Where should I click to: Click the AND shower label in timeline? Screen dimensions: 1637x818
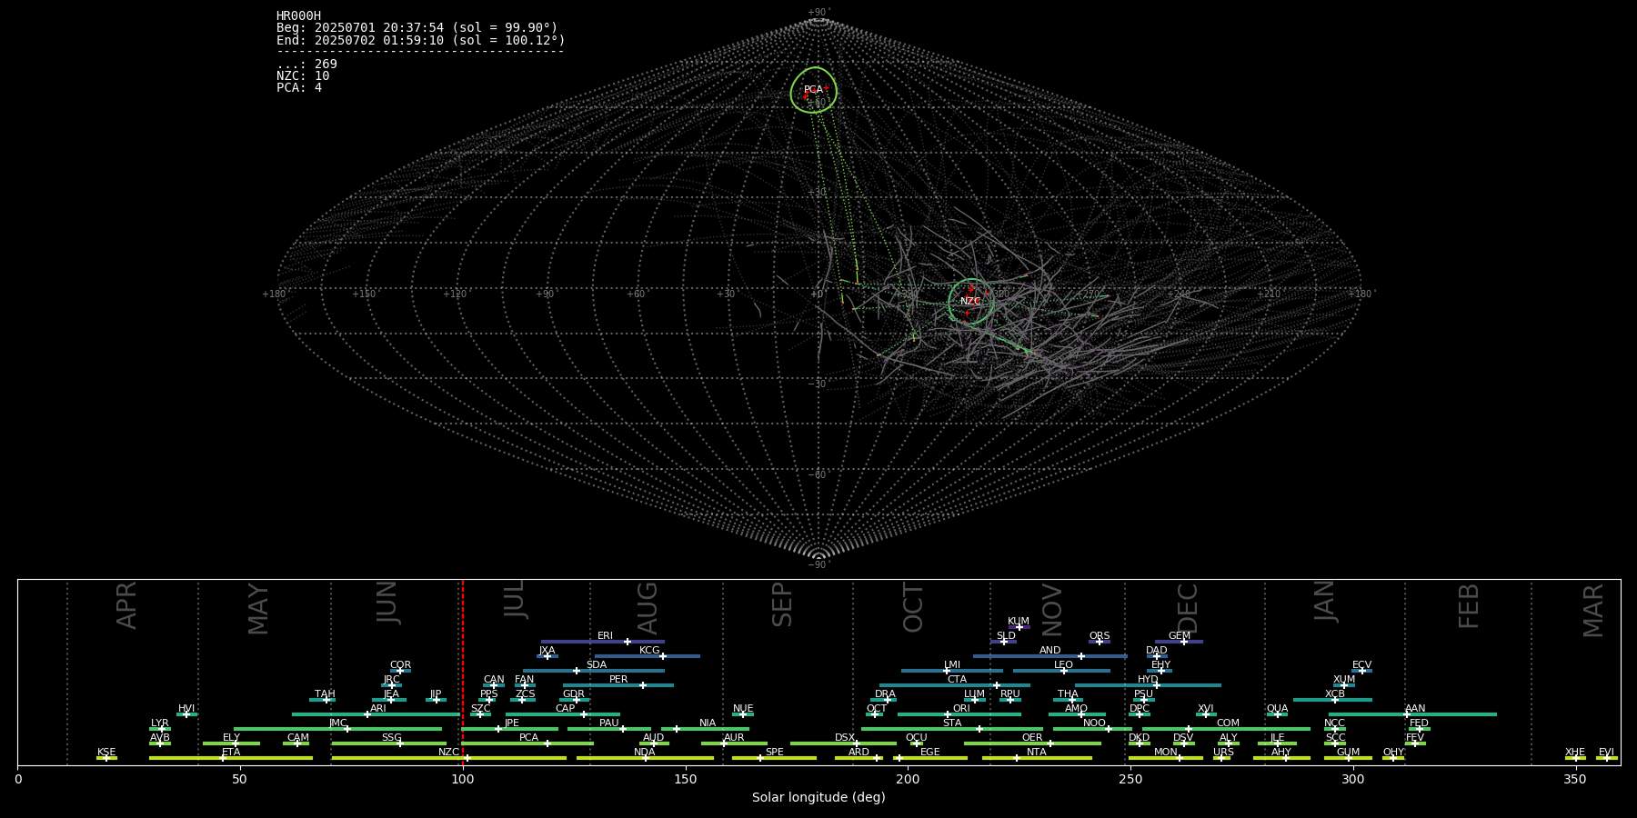point(1050,651)
